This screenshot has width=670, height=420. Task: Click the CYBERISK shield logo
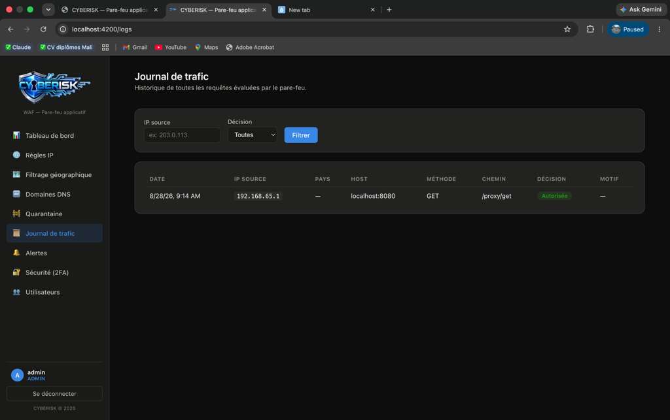pyautogui.click(x=54, y=87)
